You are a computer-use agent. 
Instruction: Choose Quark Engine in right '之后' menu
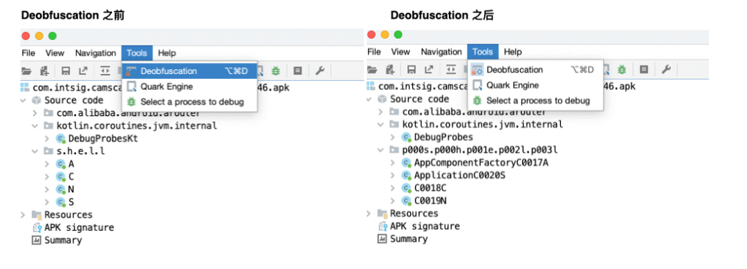535,85
